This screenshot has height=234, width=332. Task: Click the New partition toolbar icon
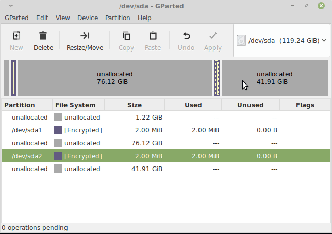(x=16, y=36)
